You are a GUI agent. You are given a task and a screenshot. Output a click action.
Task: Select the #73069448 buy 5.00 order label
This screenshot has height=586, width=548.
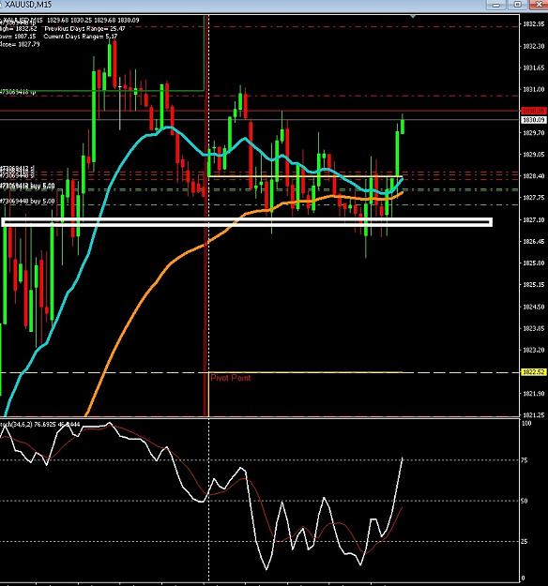[27, 201]
